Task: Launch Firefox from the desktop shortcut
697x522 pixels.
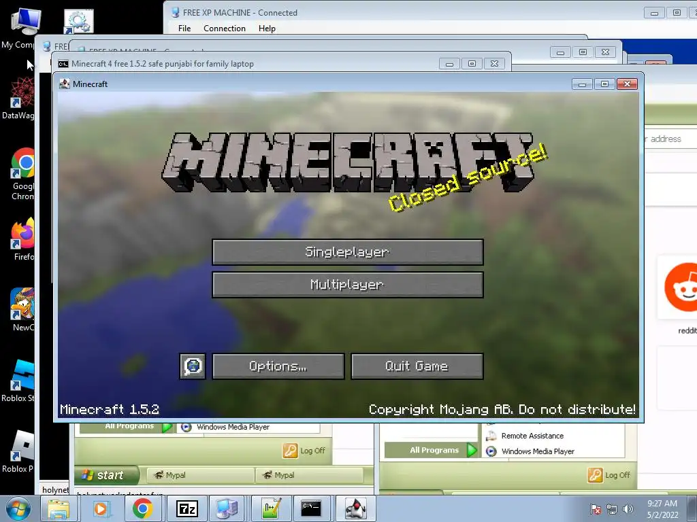Action: pyautogui.click(x=22, y=239)
